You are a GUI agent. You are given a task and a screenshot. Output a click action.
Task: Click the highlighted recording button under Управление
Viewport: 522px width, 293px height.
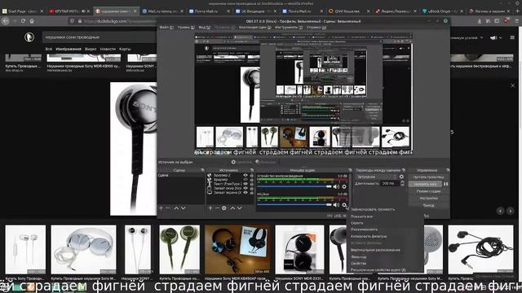(x=426, y=184)
